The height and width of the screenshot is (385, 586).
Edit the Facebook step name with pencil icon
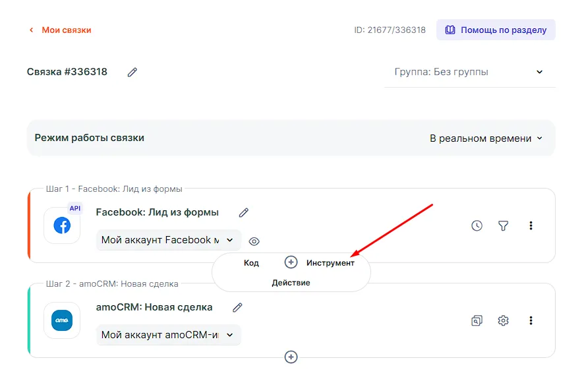(244, 212)
